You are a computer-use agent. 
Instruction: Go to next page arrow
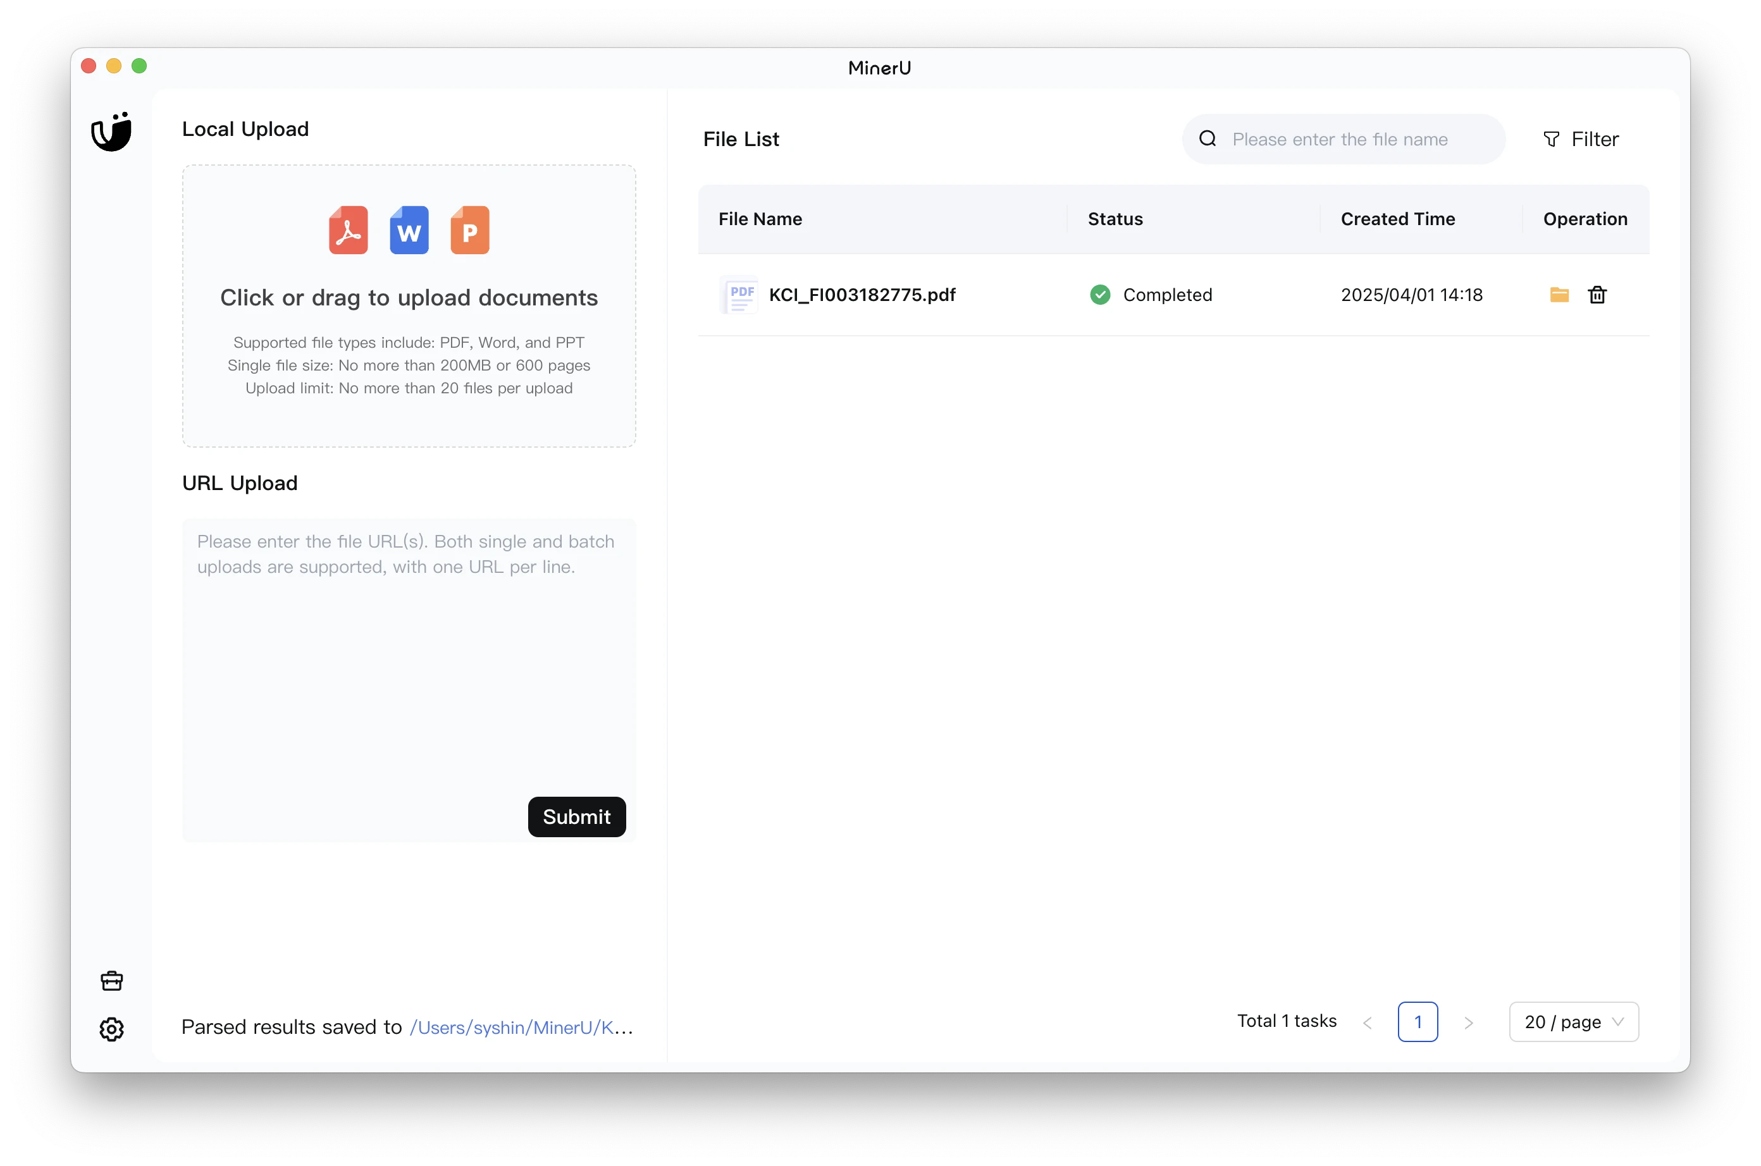1468,1022
